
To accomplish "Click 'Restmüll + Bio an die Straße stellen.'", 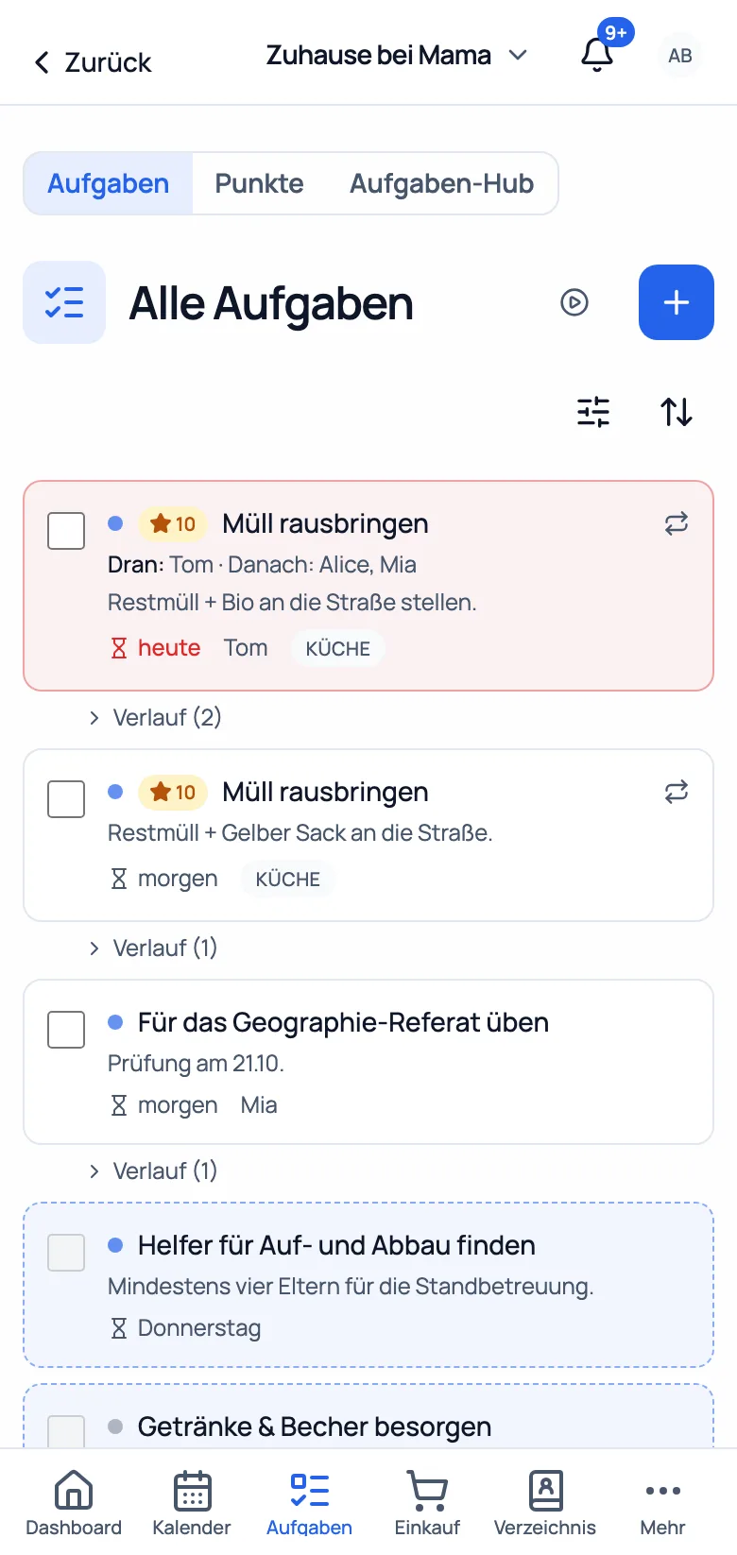I will (x=292, y=603).
